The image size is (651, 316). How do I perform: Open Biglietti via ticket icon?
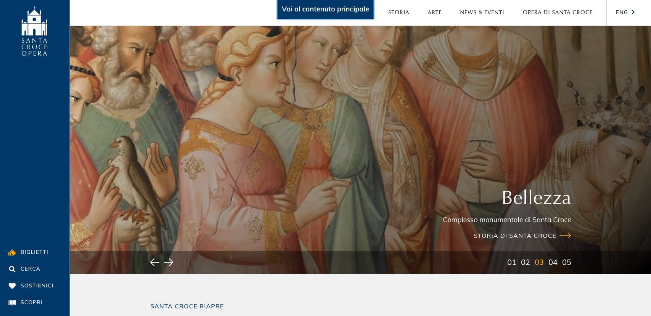(x=12, y=252)
